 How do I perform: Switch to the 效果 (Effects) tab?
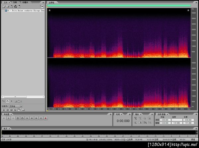pyautogui.click(x=15, y=2)
